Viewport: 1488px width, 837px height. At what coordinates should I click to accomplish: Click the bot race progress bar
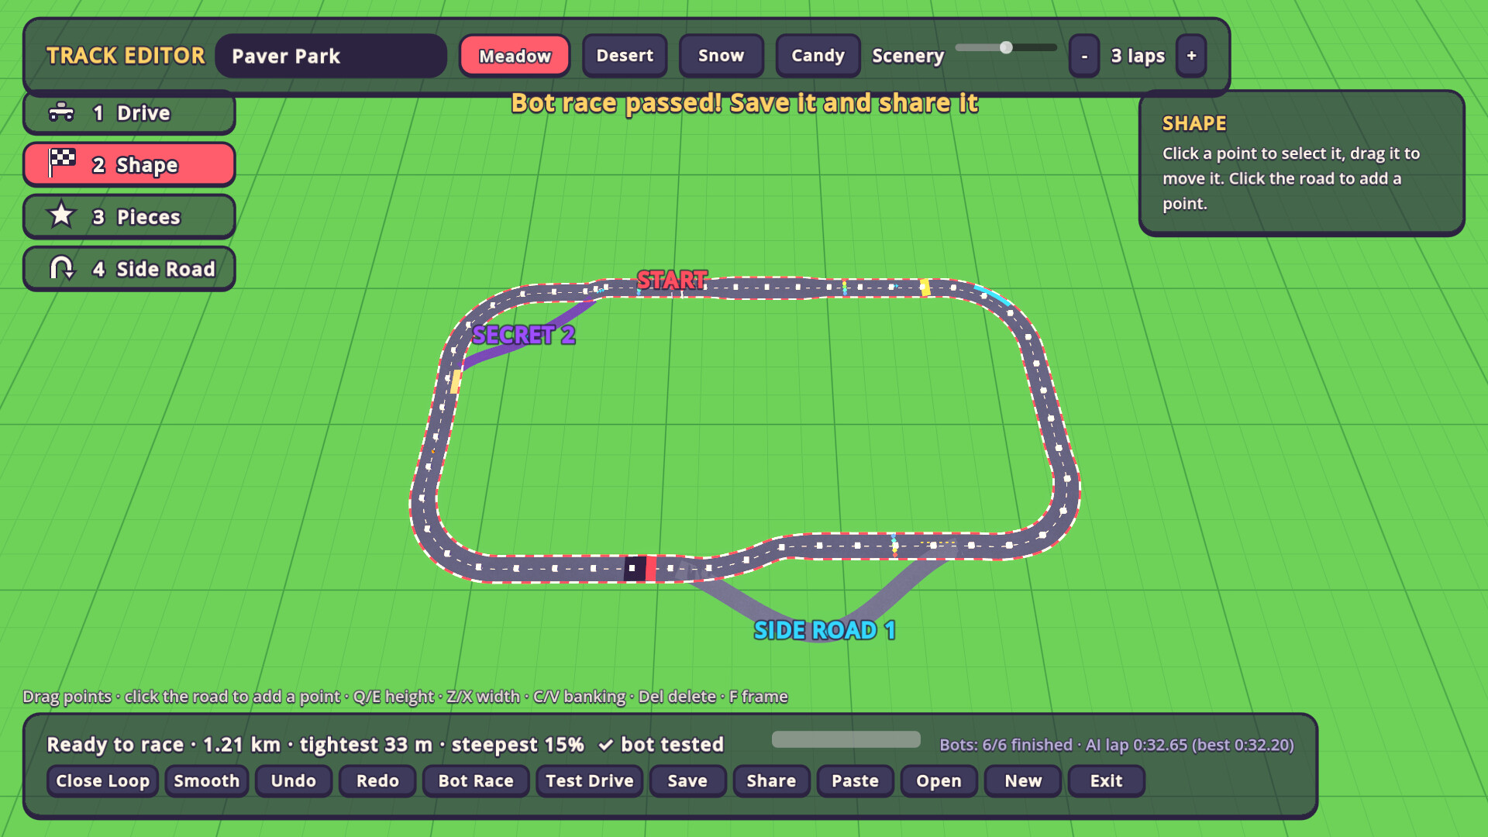coord(846,739)
